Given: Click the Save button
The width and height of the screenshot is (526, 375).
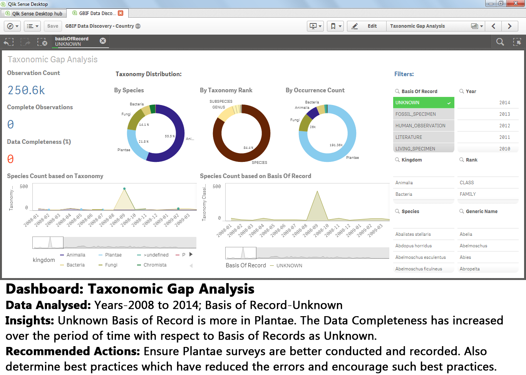Looking at the screenshot, I should [53, 26].
